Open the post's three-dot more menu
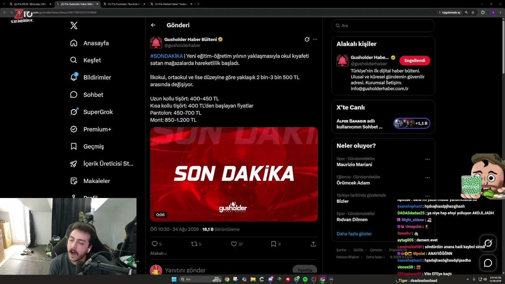The height and width of the screenshot is (284, 505). click(x=315, y=39)
